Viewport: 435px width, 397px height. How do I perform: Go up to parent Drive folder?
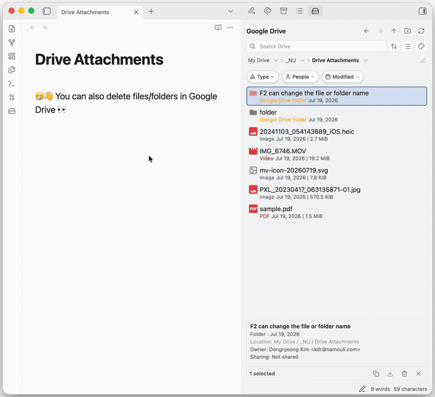coord(394,31)
